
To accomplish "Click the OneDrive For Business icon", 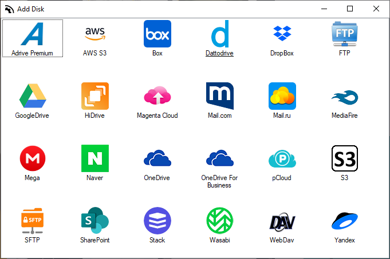I will point(219,159).
